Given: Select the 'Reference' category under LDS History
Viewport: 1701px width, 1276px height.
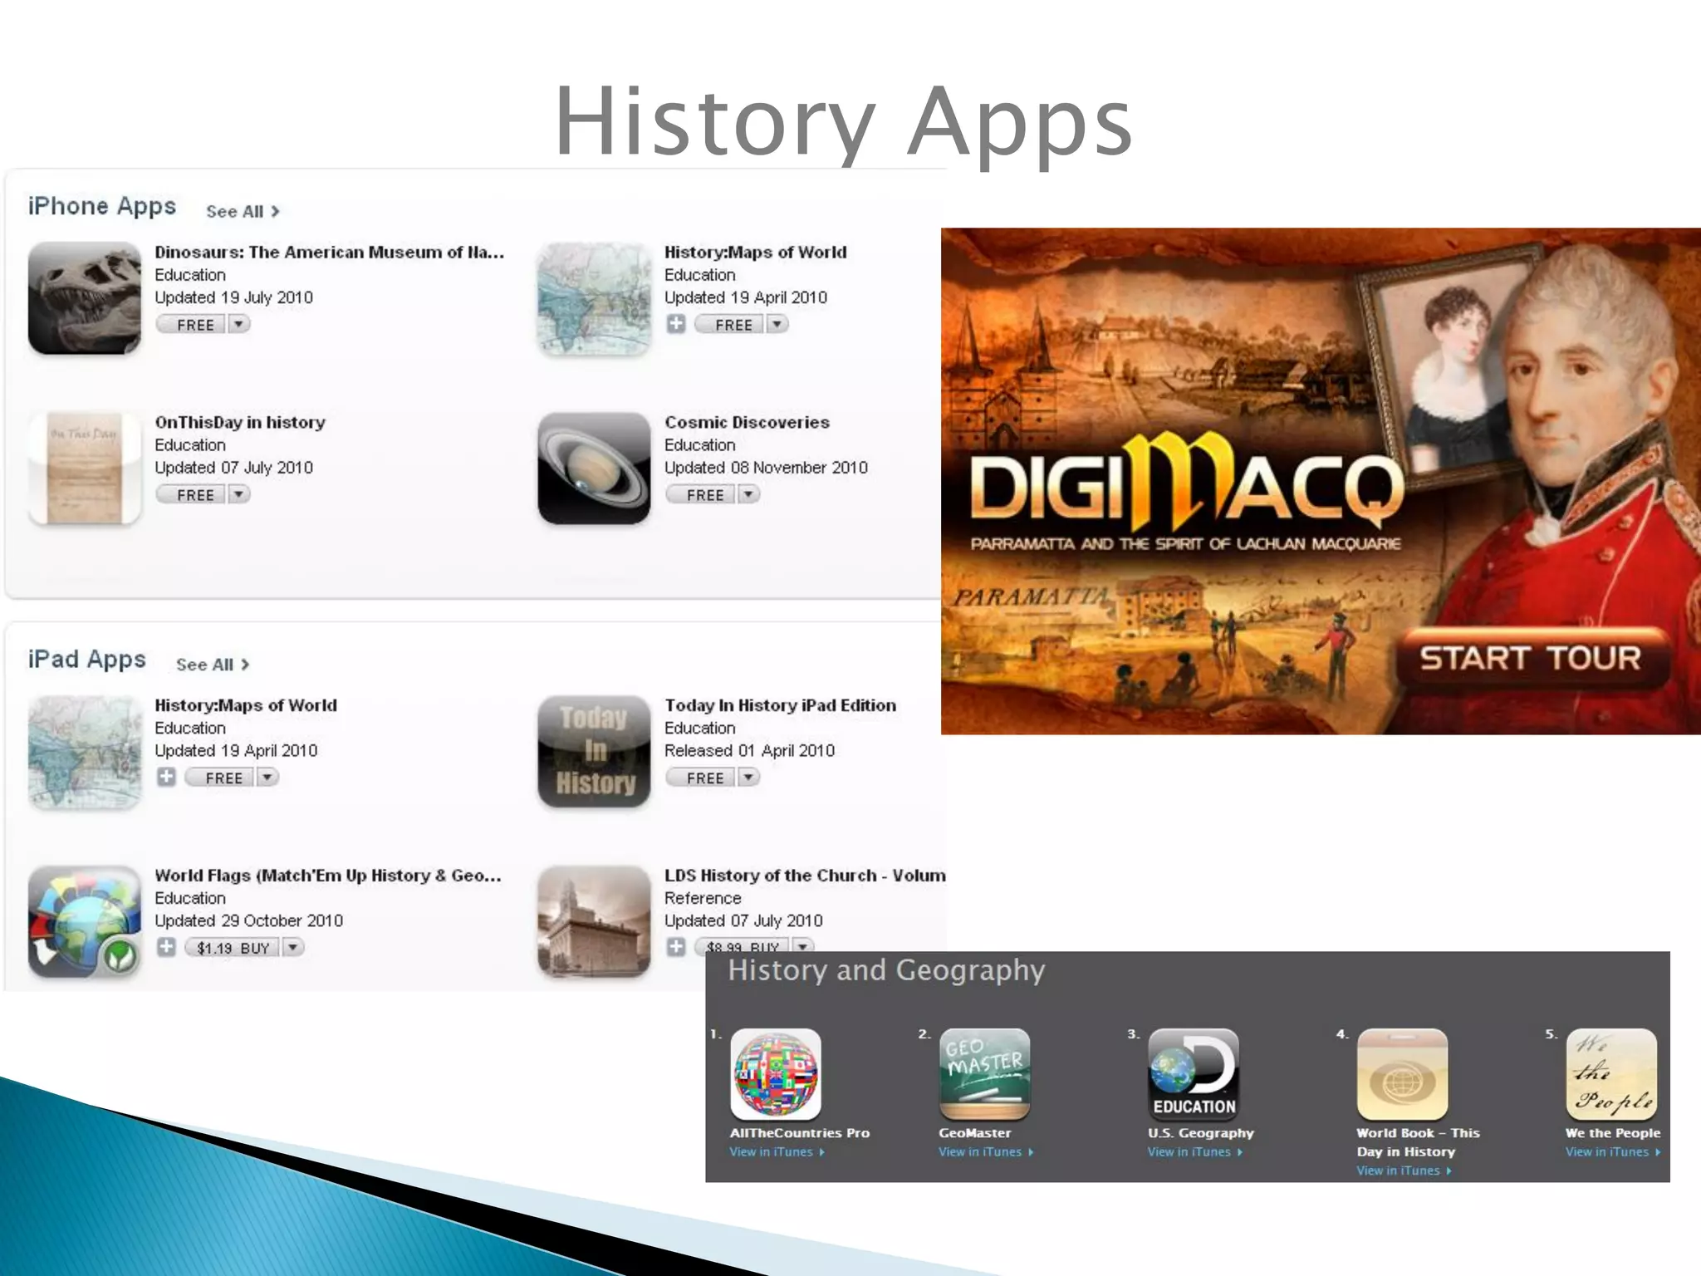Looking at the screenshot, I should click(703, 898).
